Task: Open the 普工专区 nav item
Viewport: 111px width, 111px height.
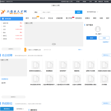Action: click(69, 18)
